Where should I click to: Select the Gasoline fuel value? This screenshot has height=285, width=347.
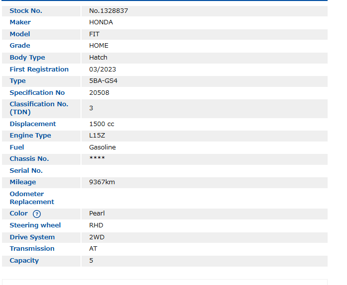pyautogui.click(x=102, y=147)
